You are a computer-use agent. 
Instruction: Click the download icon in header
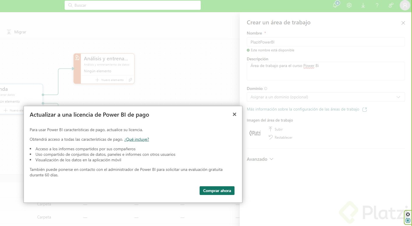tap(363, 5)
